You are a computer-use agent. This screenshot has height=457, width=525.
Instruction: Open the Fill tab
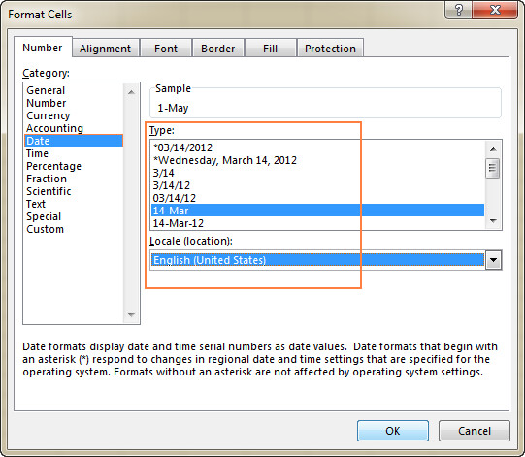(x=270, y=49)
